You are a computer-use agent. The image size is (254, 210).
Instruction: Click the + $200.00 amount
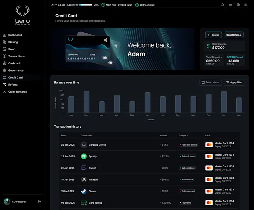pyautogui.click(x=166, y=203)
